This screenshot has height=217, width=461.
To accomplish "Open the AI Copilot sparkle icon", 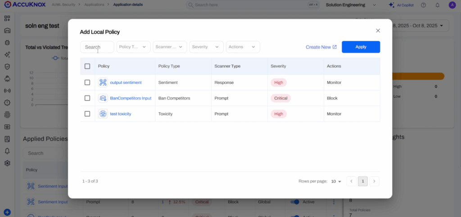I will [391, 5].
